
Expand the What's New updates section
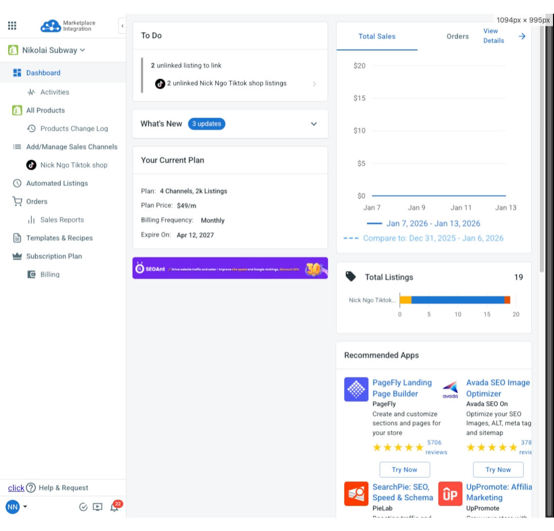point(313,124)
